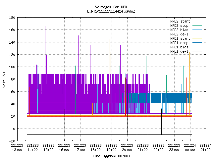Click the green NPD2 stop legend line
Viewport: 212px width, 159px height.
pos(197,26)
